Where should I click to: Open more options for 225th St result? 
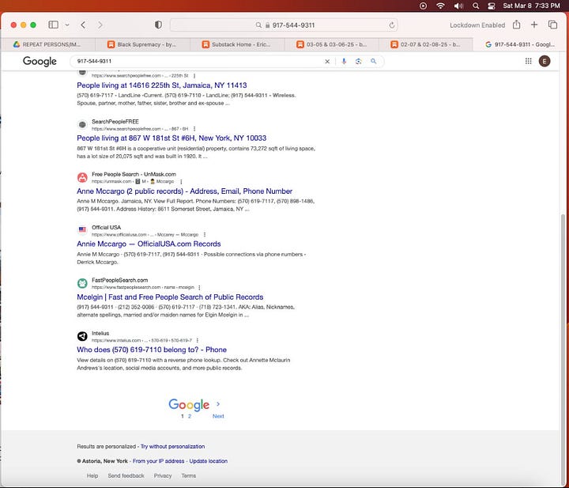pos(194,76)
